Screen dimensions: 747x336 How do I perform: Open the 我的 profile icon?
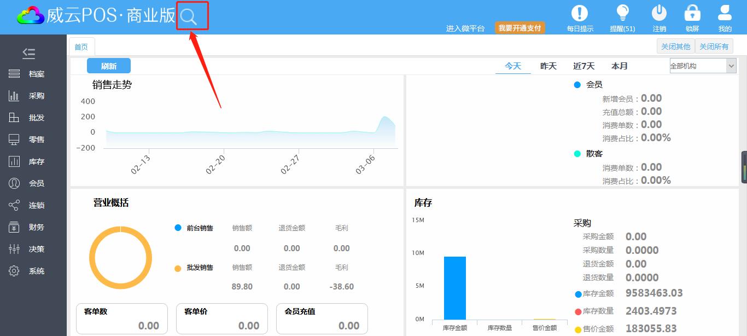[x=725, y=13]
